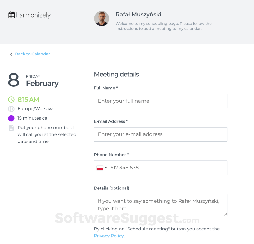Click the harmonizely calendar logo icon

(x=12, y=15)
